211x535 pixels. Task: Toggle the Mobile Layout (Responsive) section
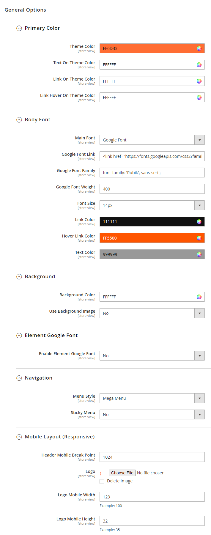coord(19,437)
